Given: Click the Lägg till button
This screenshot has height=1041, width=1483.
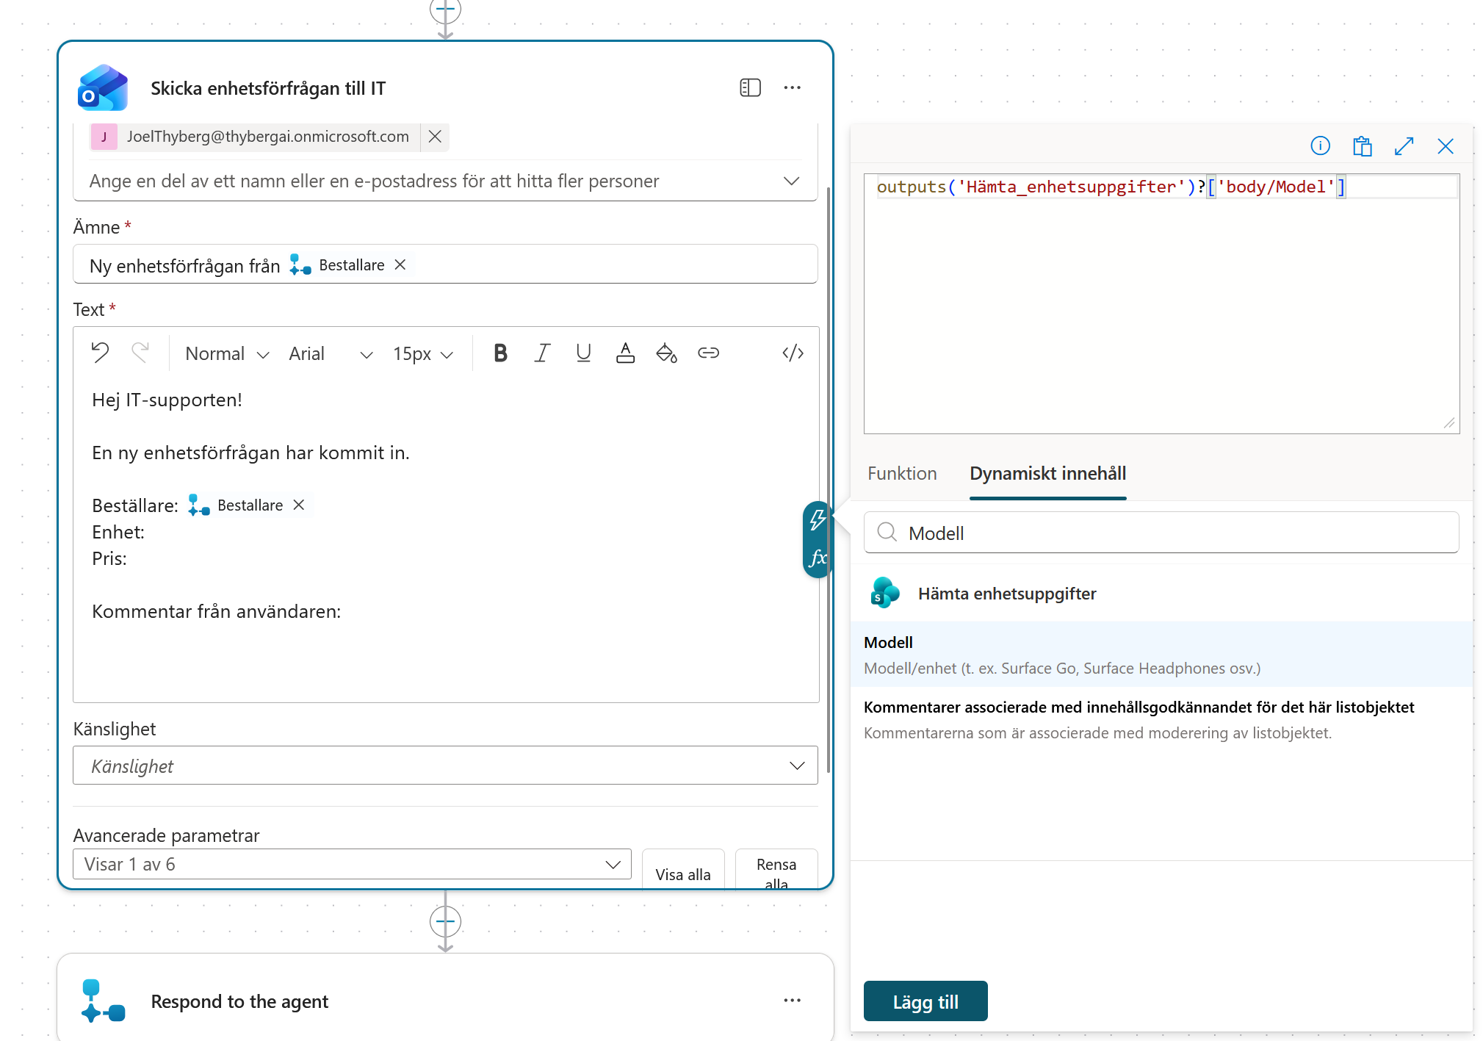Looking at the screenshot, I should 925,1001.
